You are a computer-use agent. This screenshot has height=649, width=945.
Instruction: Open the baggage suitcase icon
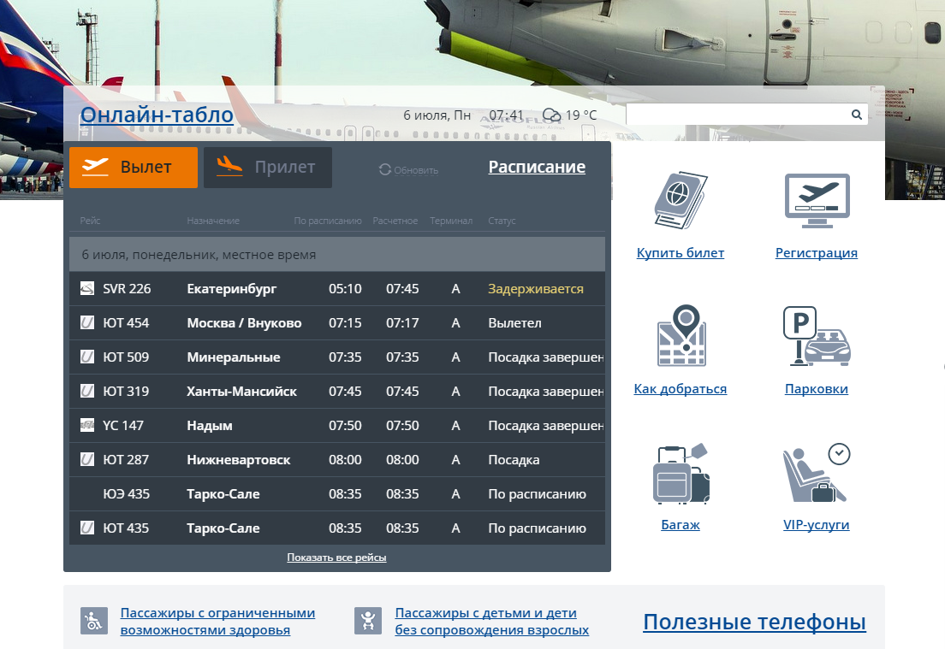coord(681,475)
